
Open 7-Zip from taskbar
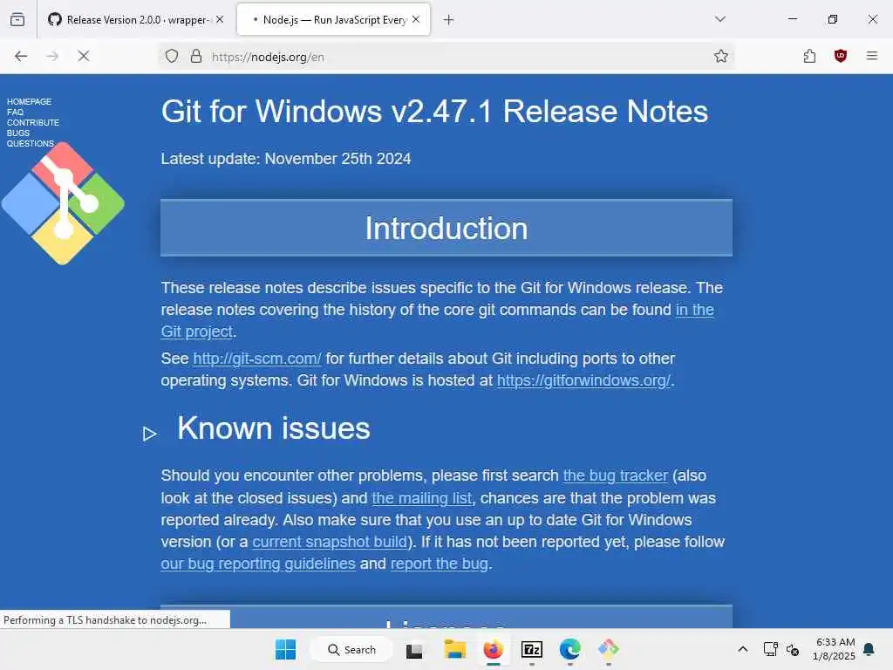coord(532,649)
